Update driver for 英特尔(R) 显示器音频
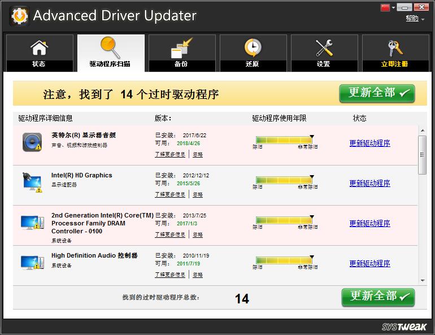 tap(370, 143)
